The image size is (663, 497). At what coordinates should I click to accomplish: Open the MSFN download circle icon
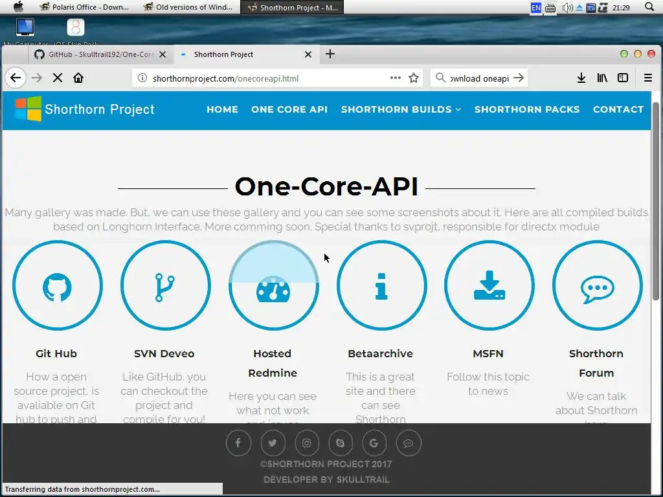click(489, 285)
